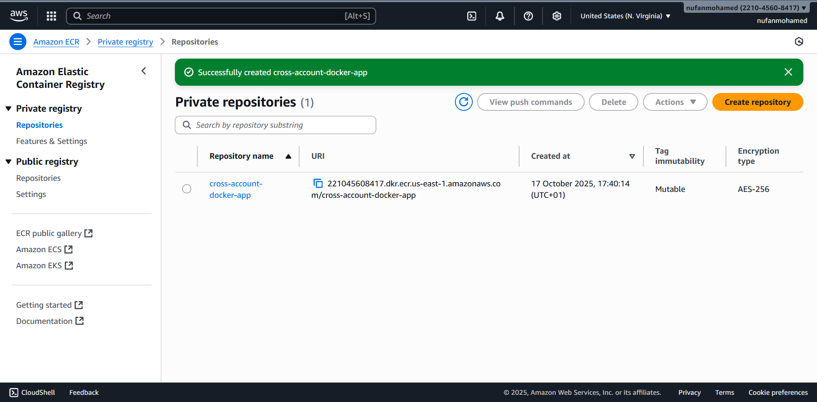Open the AWS console home logo
Viewport: 817px width, 402px height.
[19, 16]
